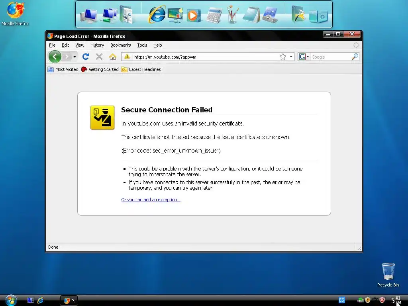Screen dimensions: 408x306
Task: Open the Bookmarks menu
Action: 120,45
